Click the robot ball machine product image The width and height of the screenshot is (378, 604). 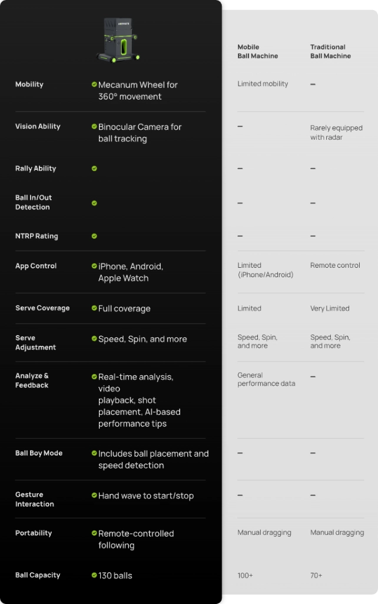click(x=118, y=40)
